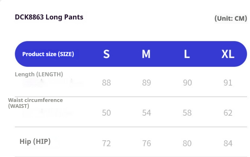Viewport: 250px width, 157px height.
Task: Click the hip value 76
Action: point(146,144)
